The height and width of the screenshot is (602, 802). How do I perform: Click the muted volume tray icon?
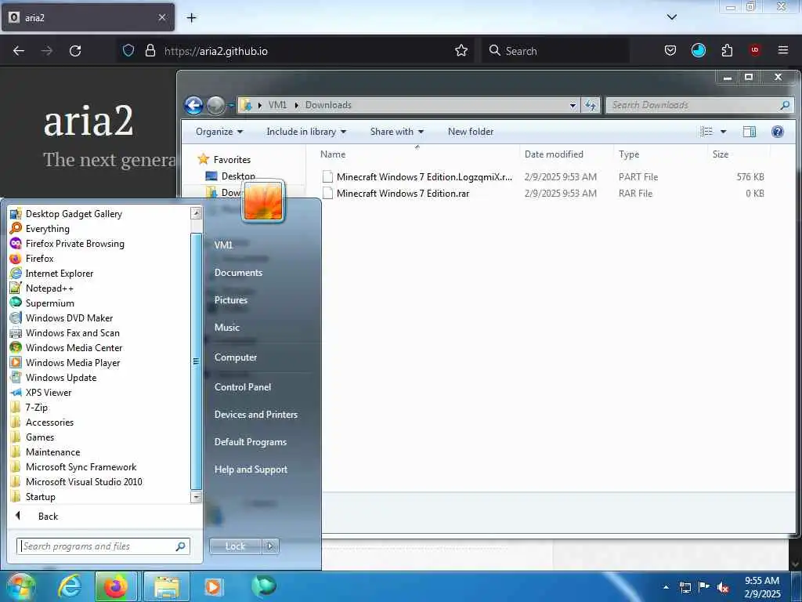pyautogui.click(x=722, y=587)
